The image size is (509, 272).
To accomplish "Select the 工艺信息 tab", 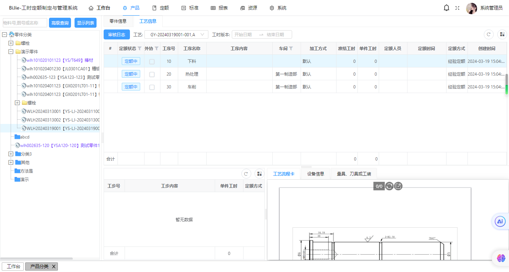I will [148, 21].
